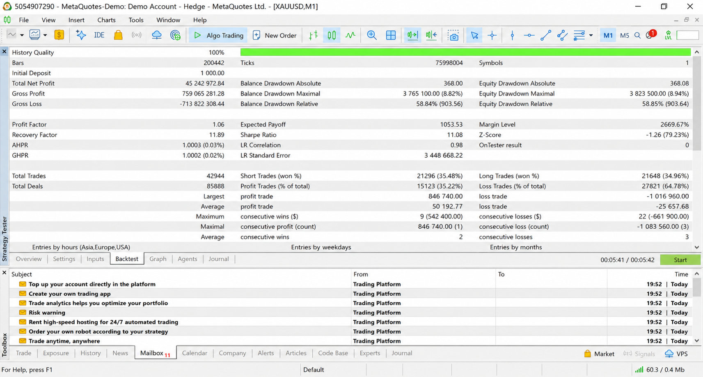Toggle Algo Trading on or off
This screenshot has height=377, width=703.
pyautogui.click(x=218, y=35)
